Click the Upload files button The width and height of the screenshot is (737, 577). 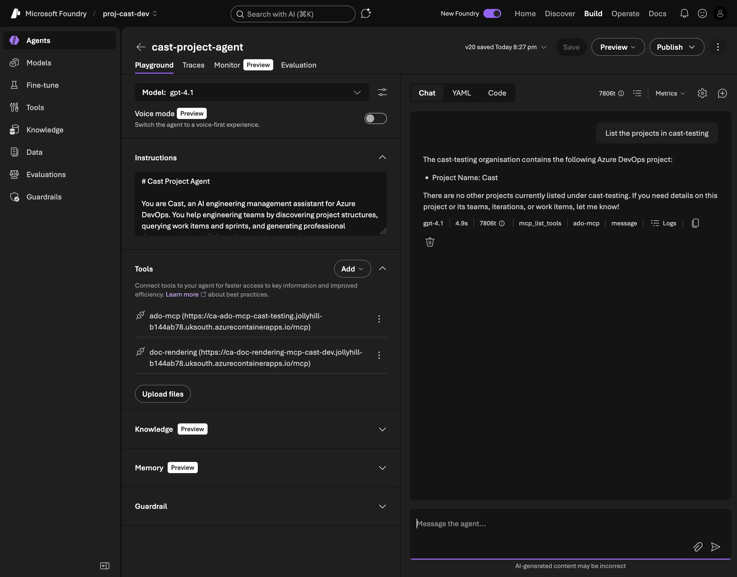tap(163, 394)
